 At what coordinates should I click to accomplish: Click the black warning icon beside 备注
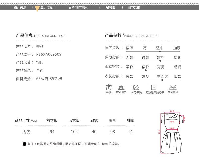coord(24,144)
